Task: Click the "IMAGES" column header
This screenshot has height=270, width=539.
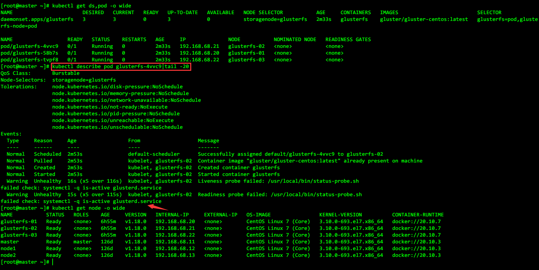Action: (389, 12)
